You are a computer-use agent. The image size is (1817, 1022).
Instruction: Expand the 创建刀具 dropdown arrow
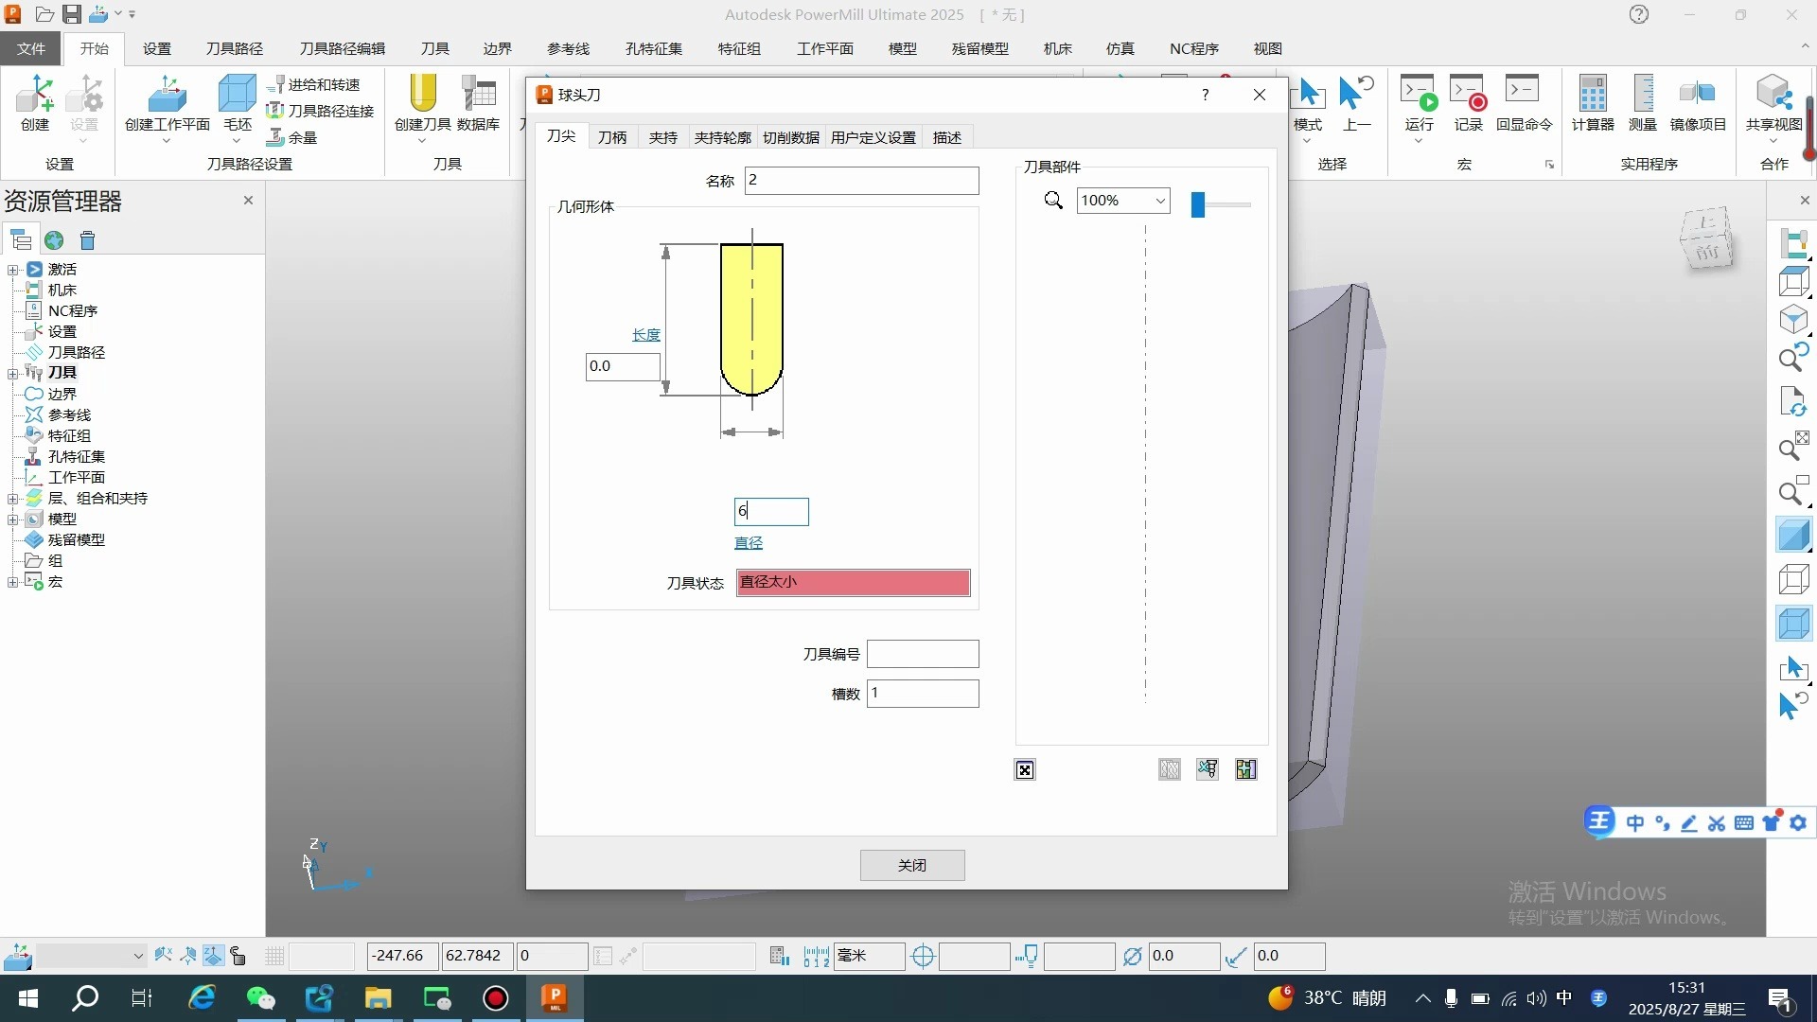click(422, 141)
